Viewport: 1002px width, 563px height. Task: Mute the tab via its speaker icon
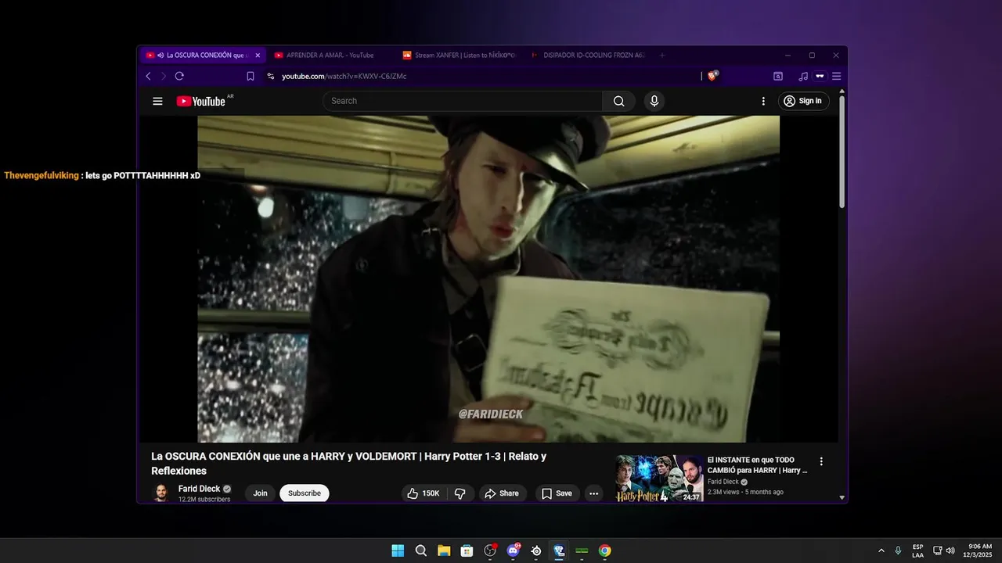160,56
